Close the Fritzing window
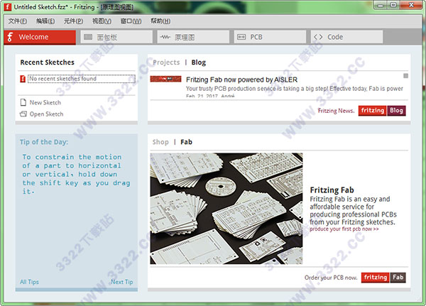Screen dimensions: 426x306 [411, 5]
